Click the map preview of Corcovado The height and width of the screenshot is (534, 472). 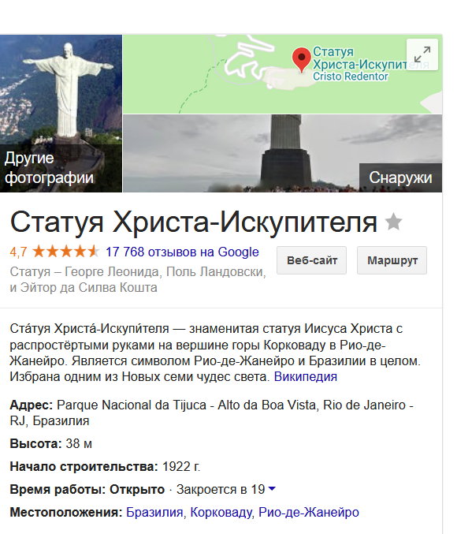pos(282,74)
